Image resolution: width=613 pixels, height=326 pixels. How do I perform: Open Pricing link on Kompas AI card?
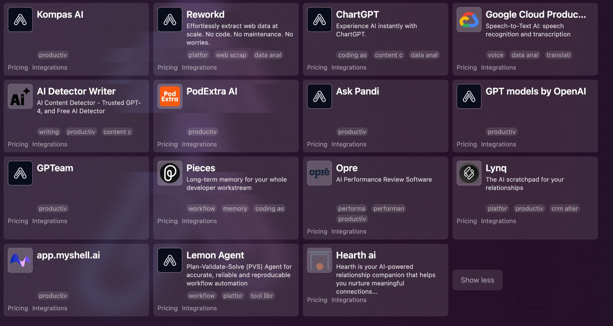pos(18,67)
